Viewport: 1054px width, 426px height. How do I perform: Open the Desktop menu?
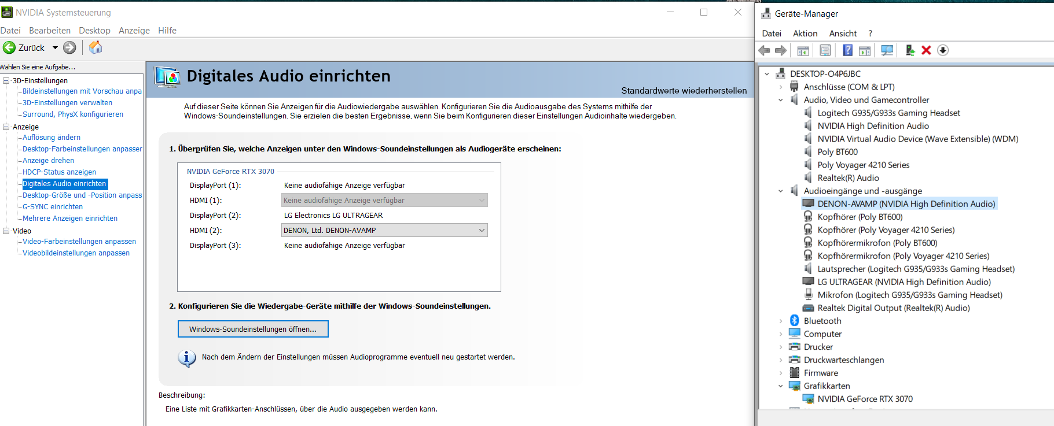(x=94, y=31)
